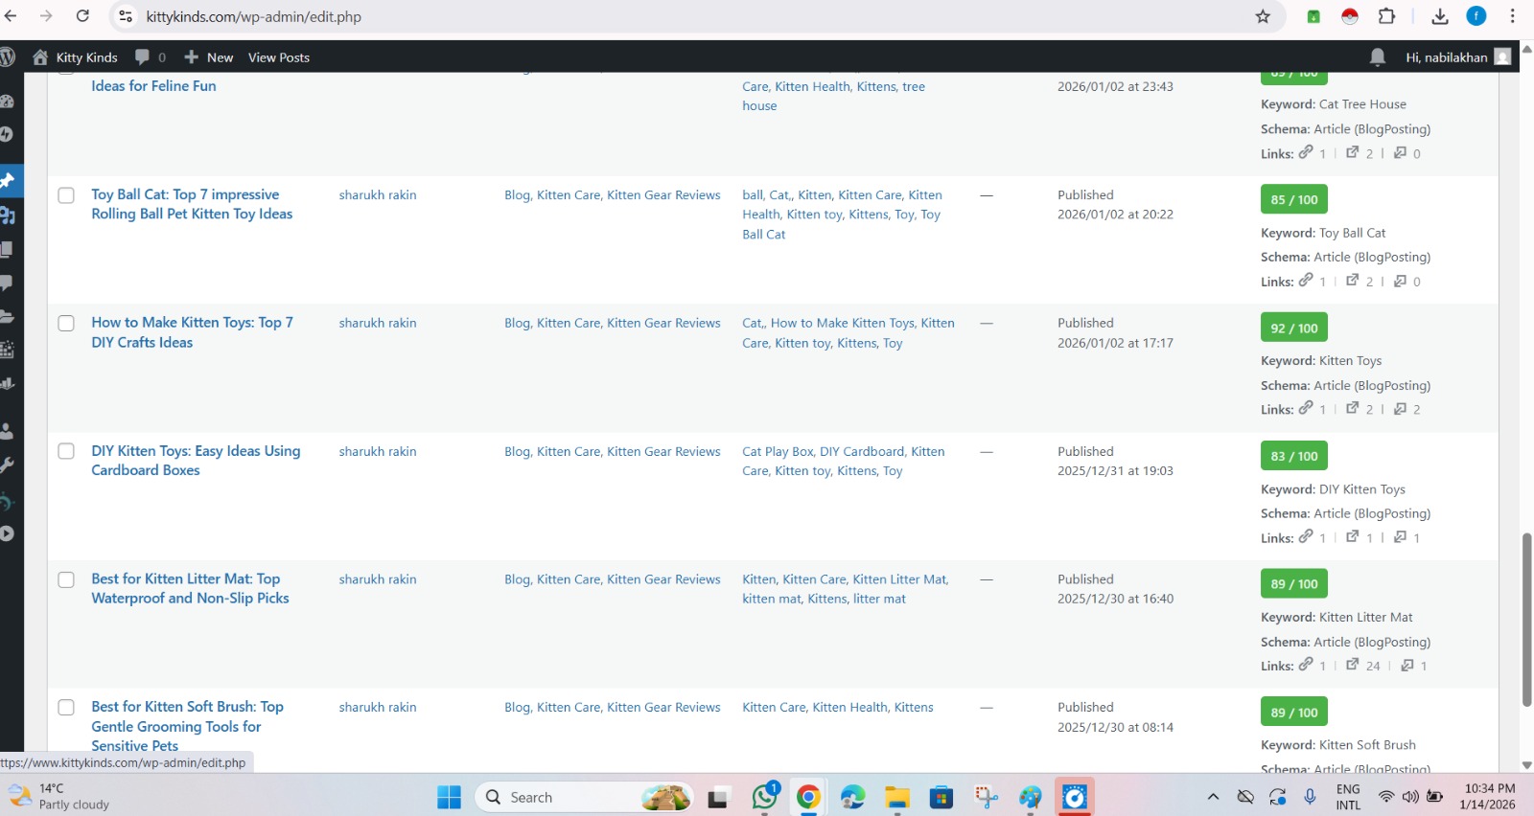Click the WordPress logo in admin bar

point(8,57)
